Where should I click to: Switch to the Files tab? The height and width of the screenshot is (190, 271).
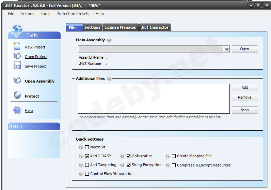[x=74, y=27]
